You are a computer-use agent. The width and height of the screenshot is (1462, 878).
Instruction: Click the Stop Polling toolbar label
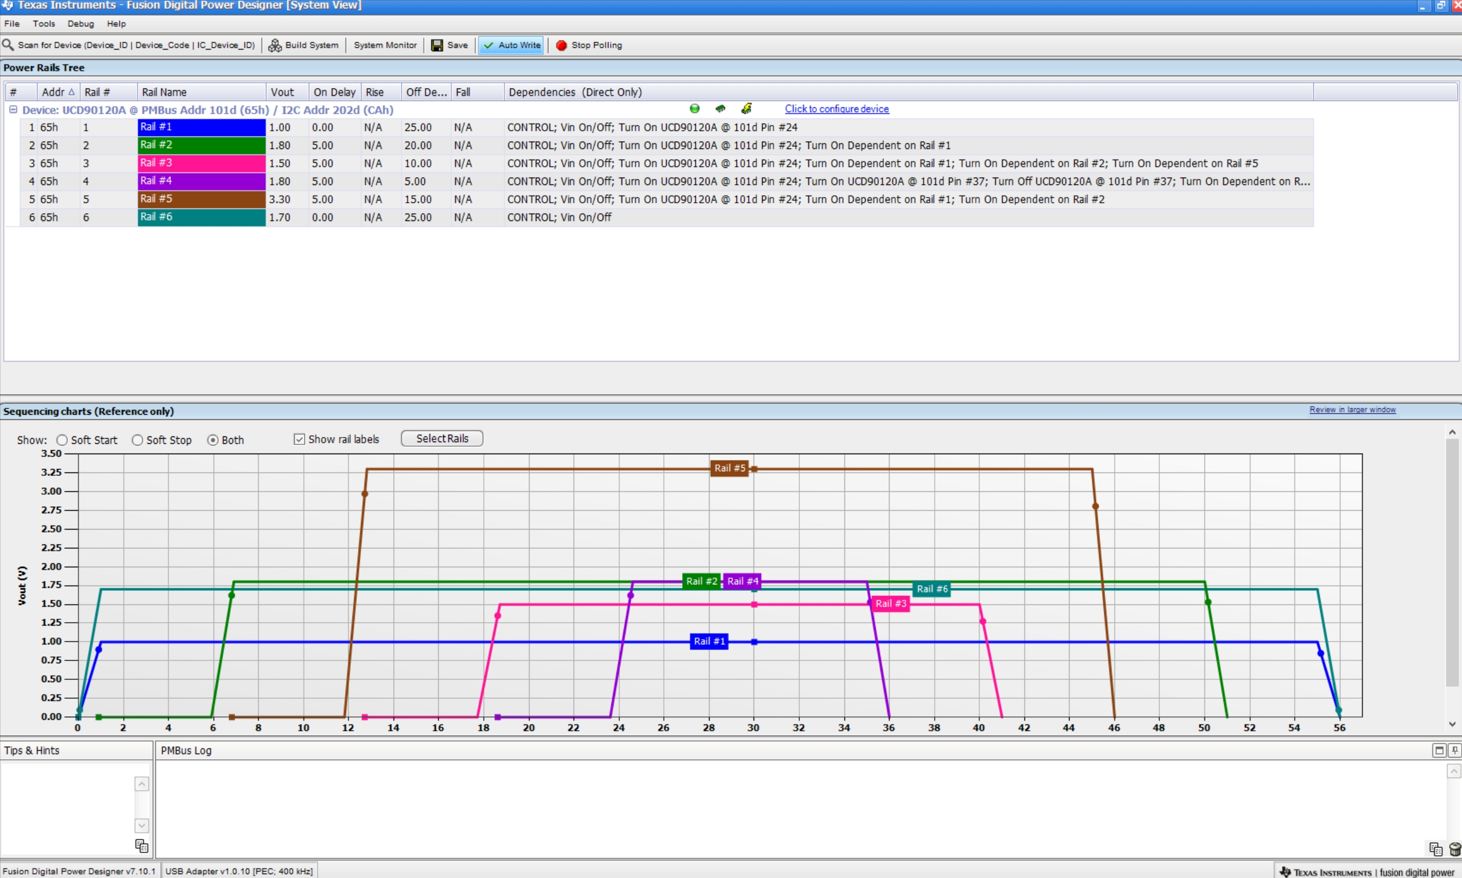pyautogui.click(x=596, y=46)
